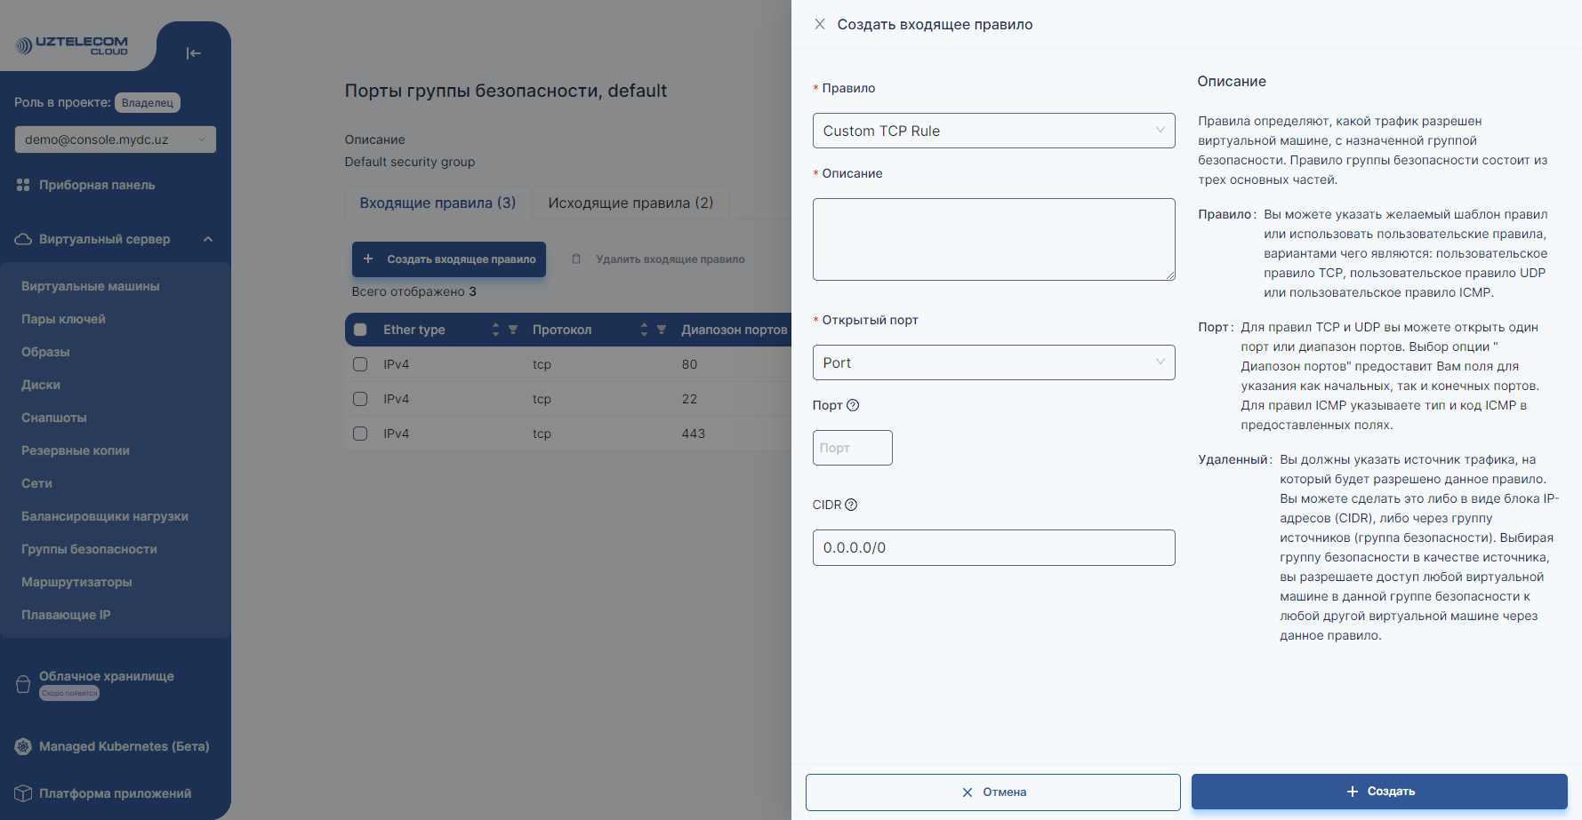Click the UZTELECOM Cloud logo
The height and width of the screenshot is (820, 1582).
pos(72,45)
